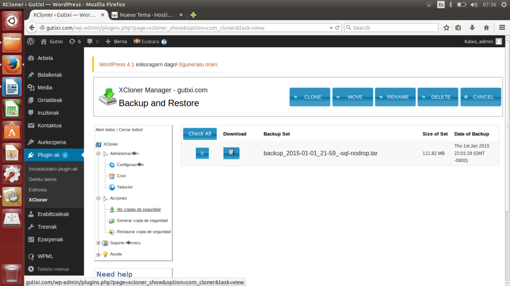Image resolution: width=510 pixels, height=286 pixels.
Task: Open Ubuntu Software Center dock icon
Action: (12, 131)
